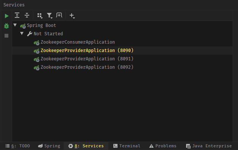Image resolution: width=238 pixels, height=150 pixels.
Task: Select ZookeeperProviderApplication (8092)
Action: (87, 67)
